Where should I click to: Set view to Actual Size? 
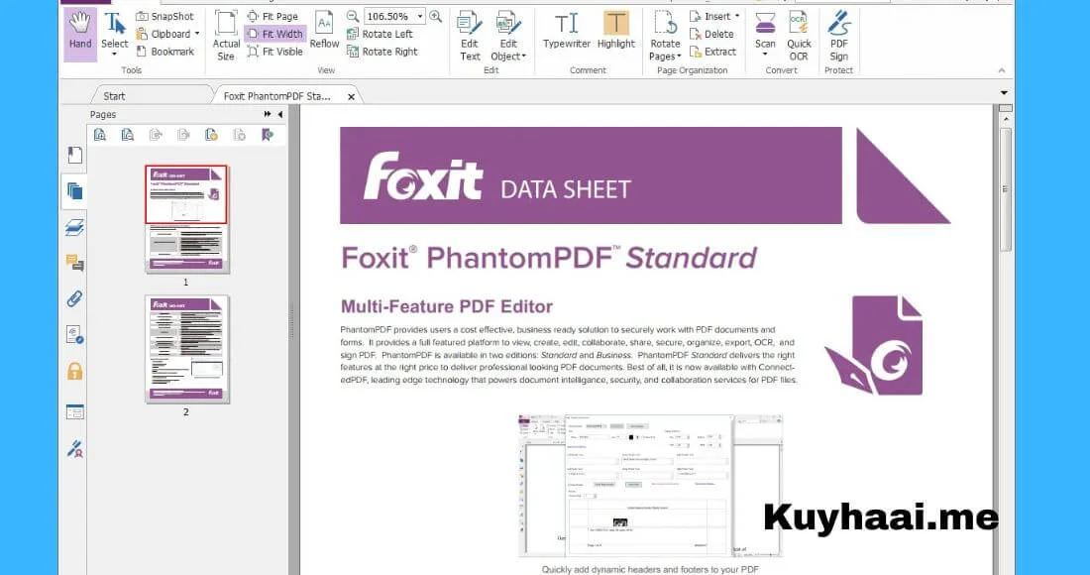[226, 36]
